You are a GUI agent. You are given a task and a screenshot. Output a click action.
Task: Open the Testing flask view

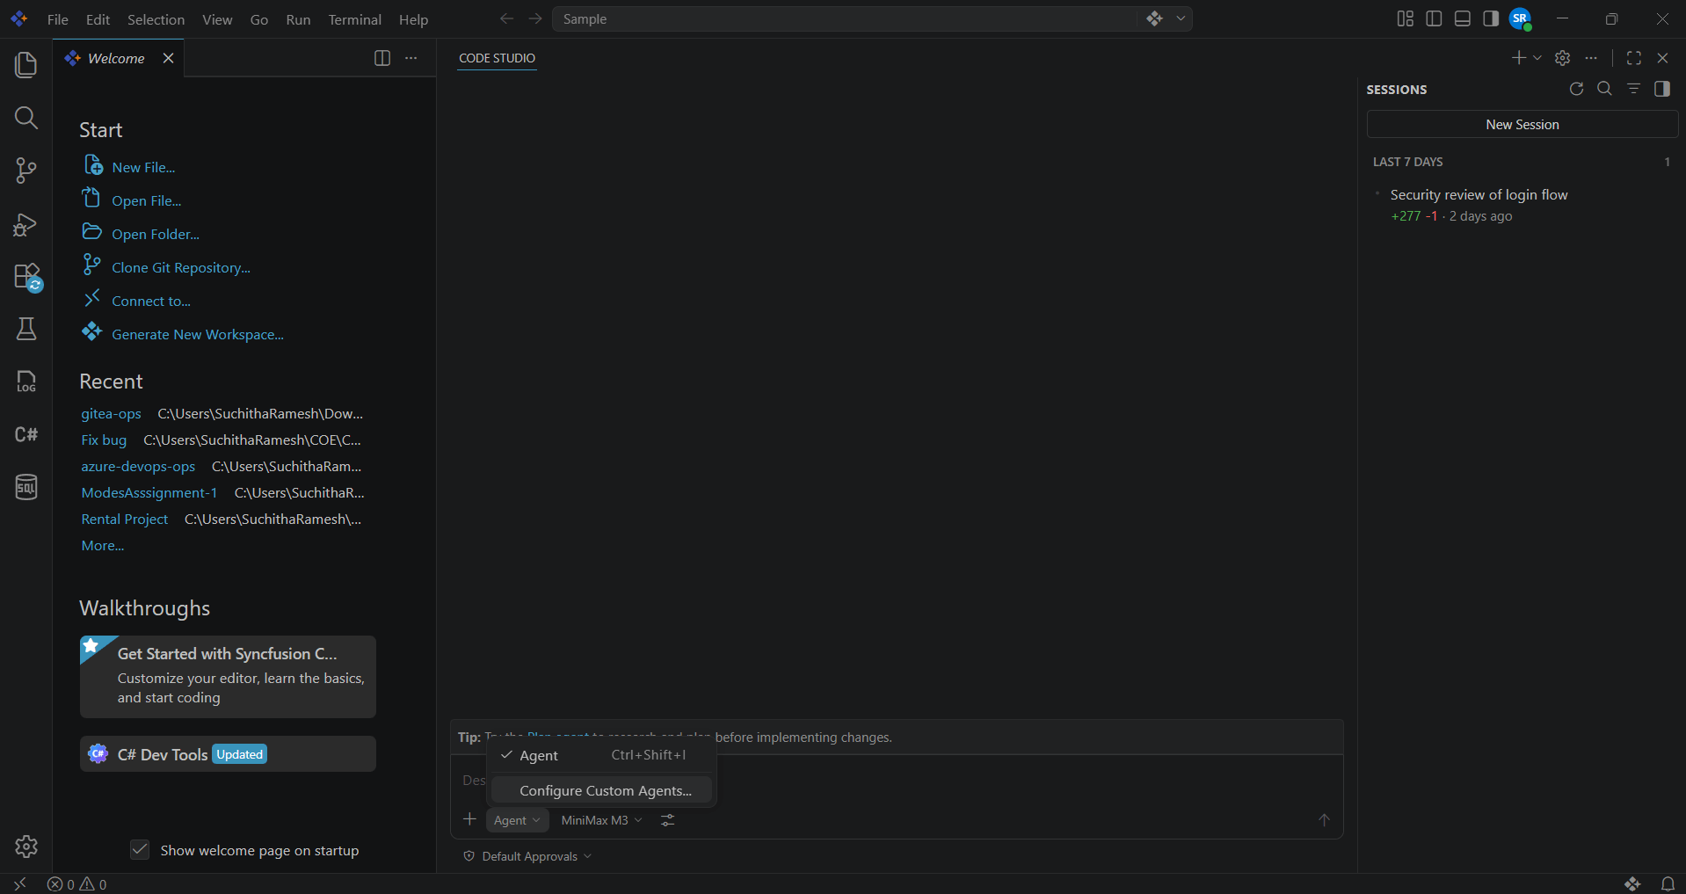[x=26, y=329]
